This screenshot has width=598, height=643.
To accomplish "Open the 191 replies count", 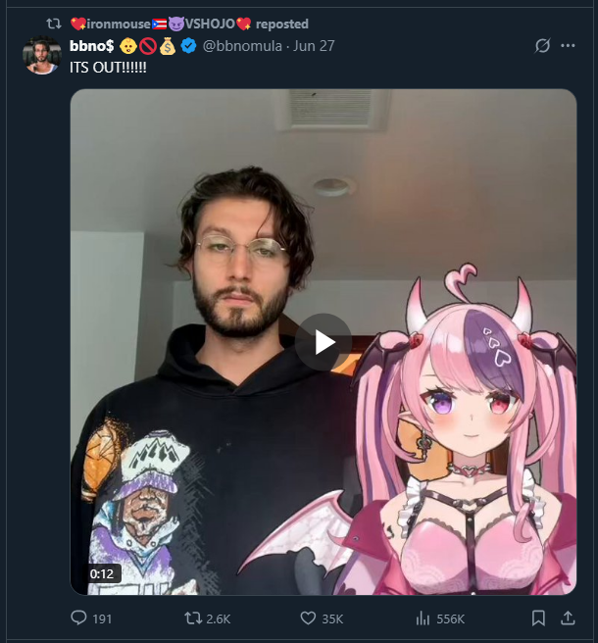I will click(x=102, y=618).
